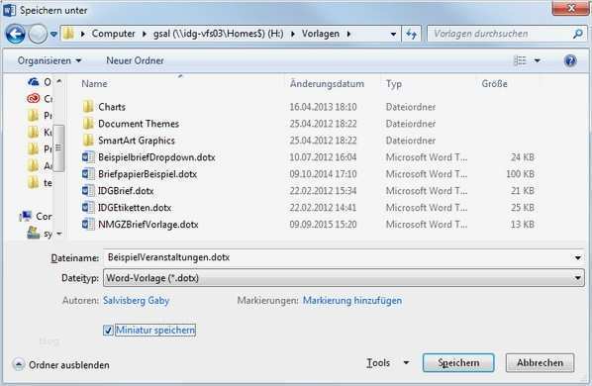
Task: Select the file name BeispielbriefDropdown.dotx
Action: (156, 157)
